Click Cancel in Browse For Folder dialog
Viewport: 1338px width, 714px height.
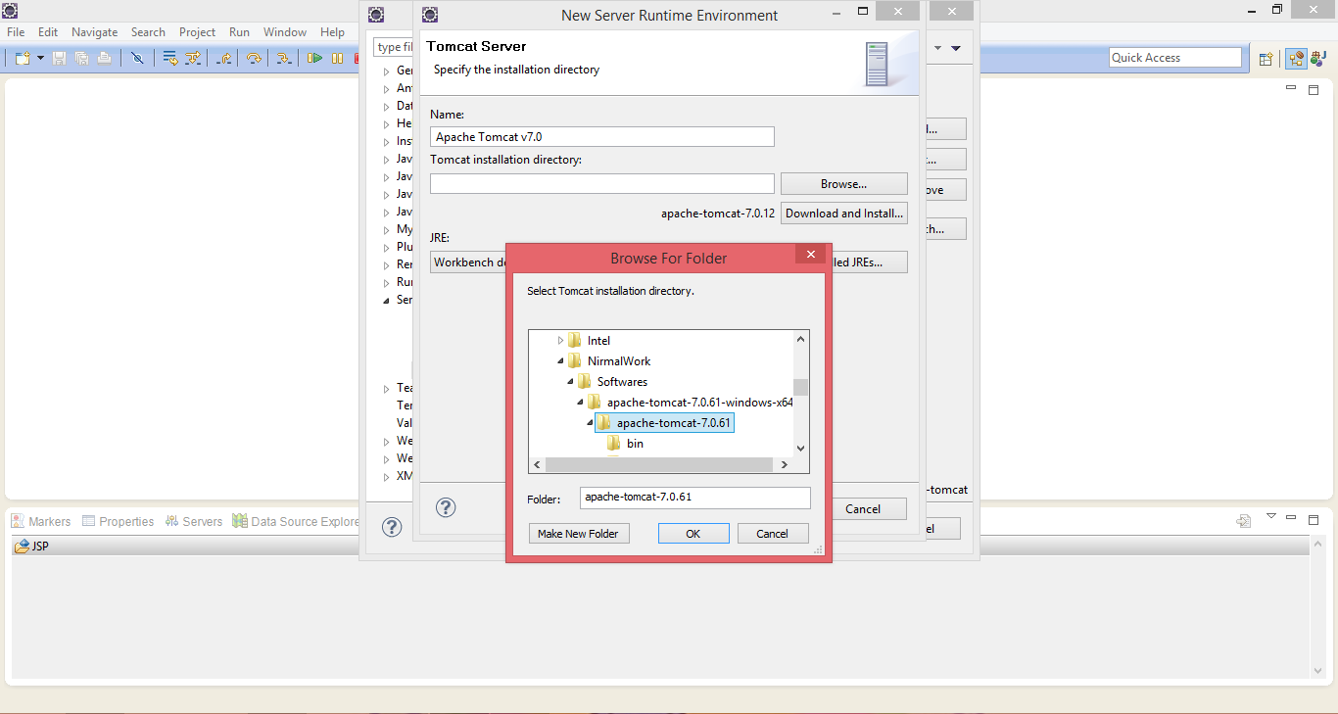coord(772,534)
